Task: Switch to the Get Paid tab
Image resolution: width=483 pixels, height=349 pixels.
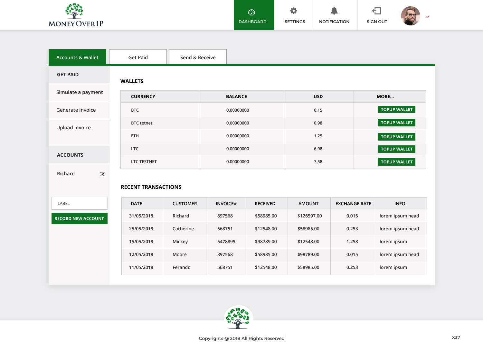Action: click(138, 57)
